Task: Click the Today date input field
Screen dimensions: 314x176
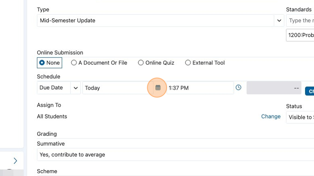Action: pyautogui.click(x=118, y=88)
